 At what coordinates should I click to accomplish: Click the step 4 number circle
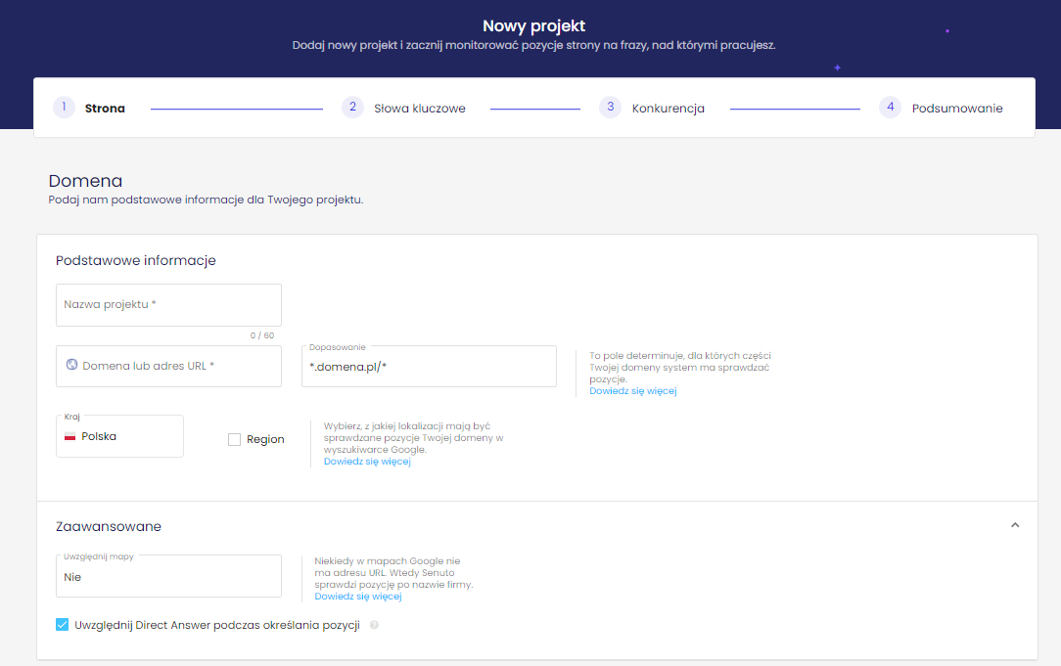890,108
